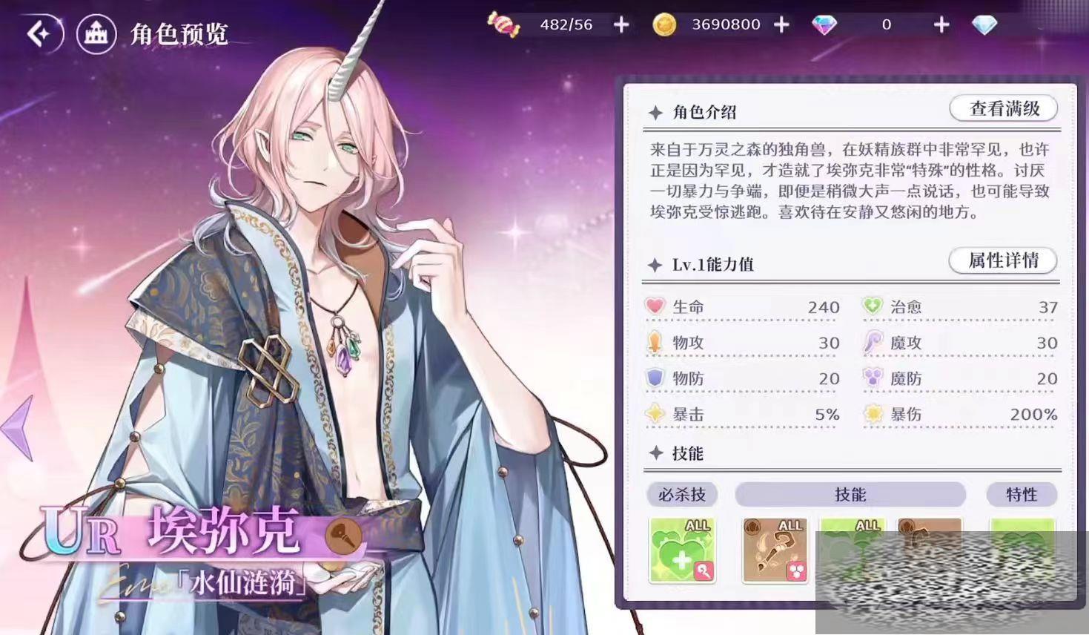This screenshot has width=1089, height=635.
Task: Tap the character name 埃弥克 banner
Action: coord(222,531)
